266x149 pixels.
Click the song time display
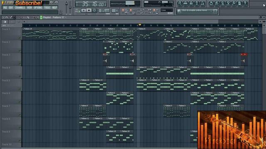point(91,4)
